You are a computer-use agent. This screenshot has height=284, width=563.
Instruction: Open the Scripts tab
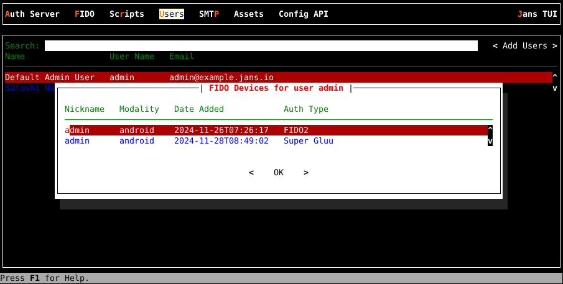(127, 14)
